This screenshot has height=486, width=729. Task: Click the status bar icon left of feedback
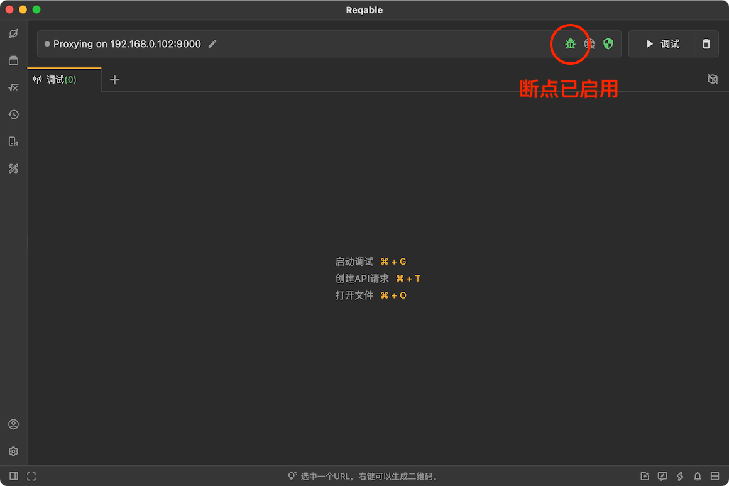(x=645, y=476)
